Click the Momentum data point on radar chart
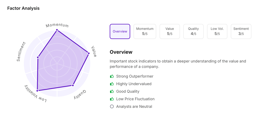This screenshot has height=119, width=265. tap(57, 30)
